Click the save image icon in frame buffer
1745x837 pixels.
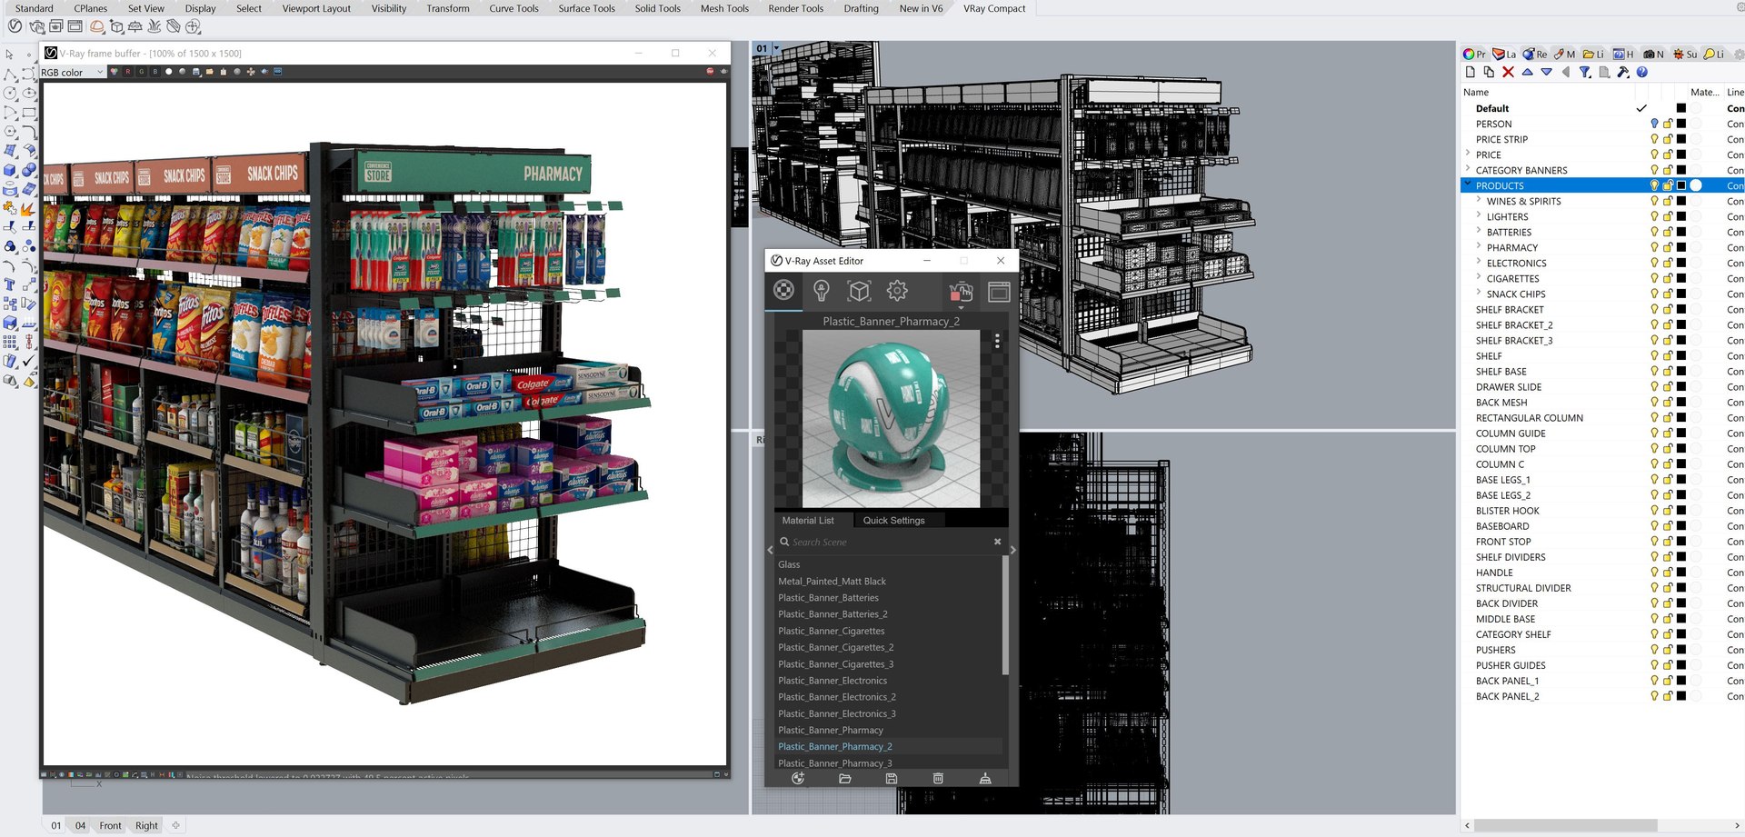coord(196,72)
